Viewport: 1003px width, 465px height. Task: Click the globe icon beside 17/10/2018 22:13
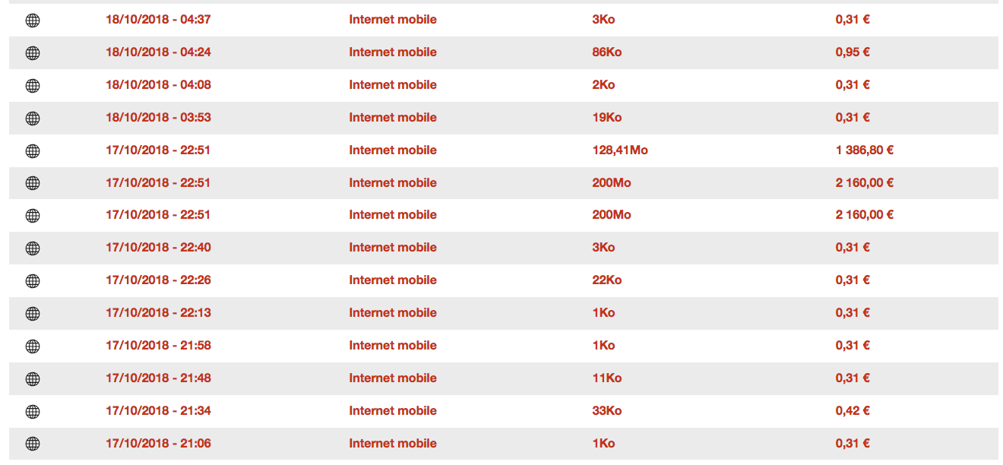click(x=33, y=314)
